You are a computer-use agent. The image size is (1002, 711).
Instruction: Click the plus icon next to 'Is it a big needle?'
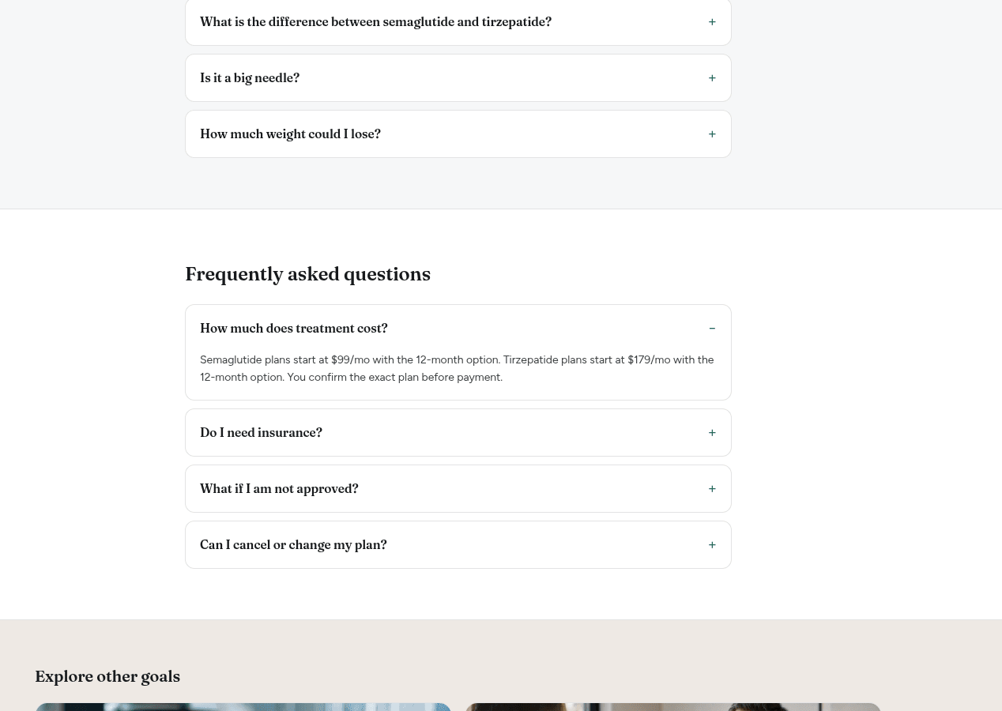point(712,78)
